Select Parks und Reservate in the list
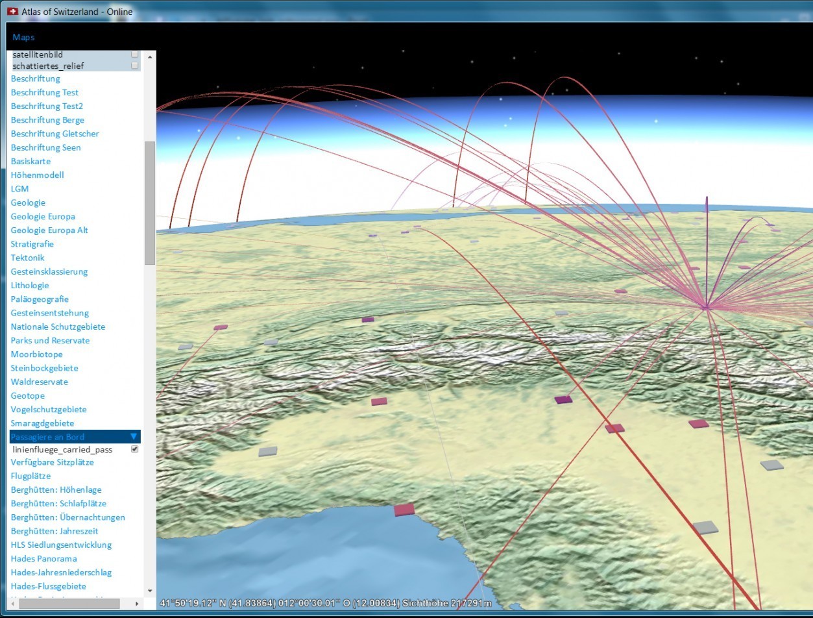This screenshot has width=813, height=618. [51, 340]
